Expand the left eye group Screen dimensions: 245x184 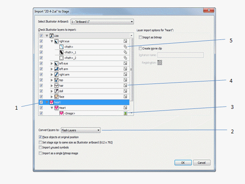52,64
